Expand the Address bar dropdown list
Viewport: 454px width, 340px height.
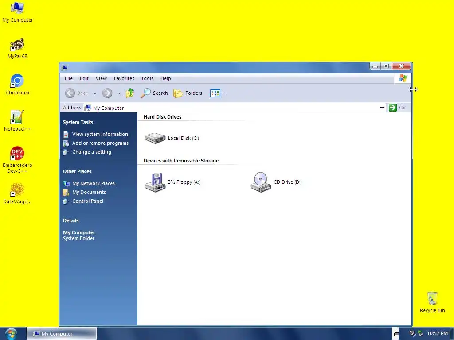click(x=382, y=108)
